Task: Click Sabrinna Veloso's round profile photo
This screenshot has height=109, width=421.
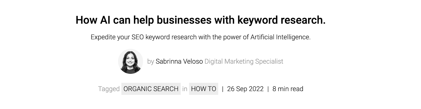Action: point(130,61)
